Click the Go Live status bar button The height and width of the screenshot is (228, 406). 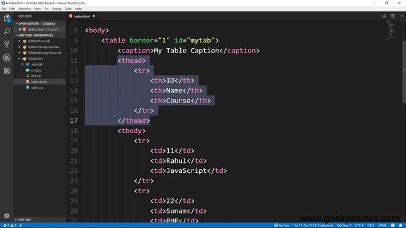(282, 225)
